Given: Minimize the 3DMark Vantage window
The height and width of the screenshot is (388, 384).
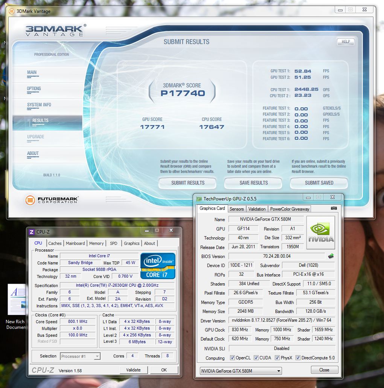Looking at the screenshot, I should [340, 10].
